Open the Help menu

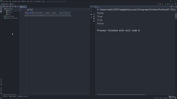click(43, 1)
